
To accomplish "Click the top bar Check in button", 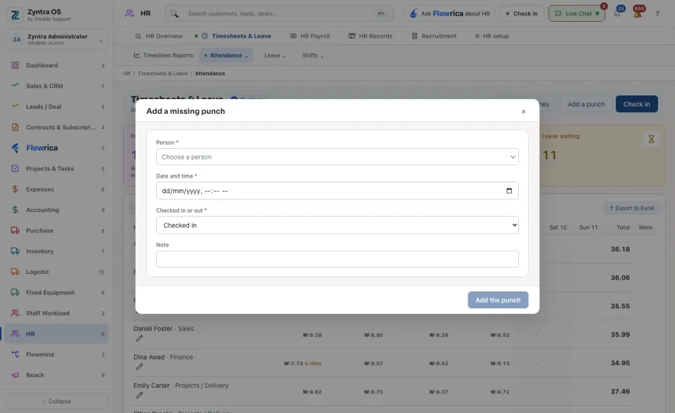I will coord(522,13).
